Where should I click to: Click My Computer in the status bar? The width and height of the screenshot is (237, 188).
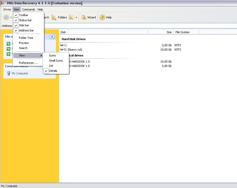[9, 186]
